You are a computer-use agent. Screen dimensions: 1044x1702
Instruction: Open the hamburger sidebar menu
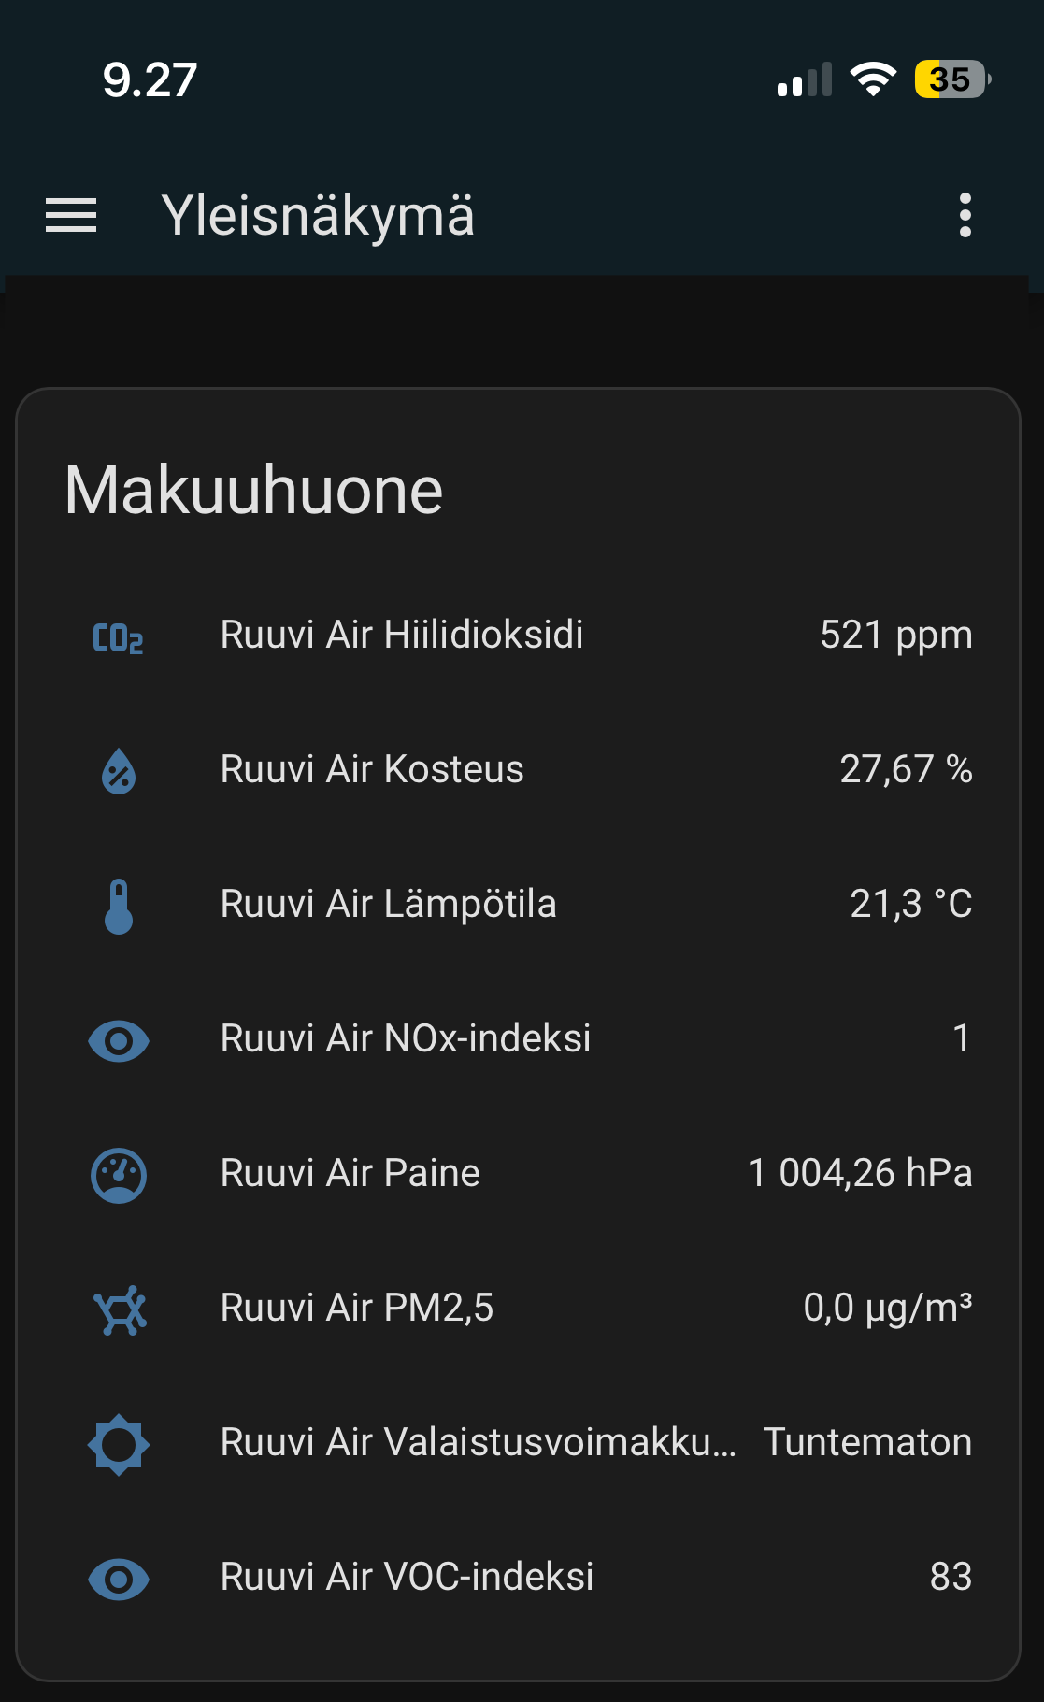tap(71, 216)
